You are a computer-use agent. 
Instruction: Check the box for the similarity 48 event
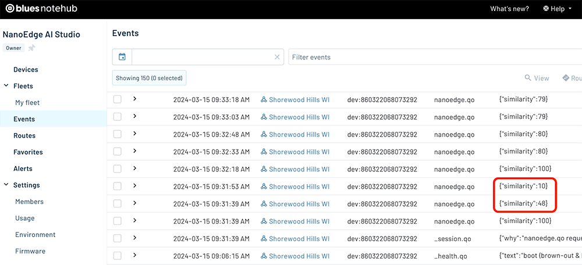tap(118, 203)
